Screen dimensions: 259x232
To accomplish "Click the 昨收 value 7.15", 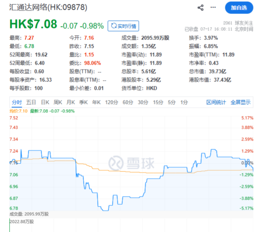I will click(89, 46).
